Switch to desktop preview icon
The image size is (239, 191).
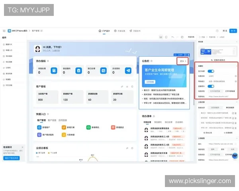click(x=161, y=37)
